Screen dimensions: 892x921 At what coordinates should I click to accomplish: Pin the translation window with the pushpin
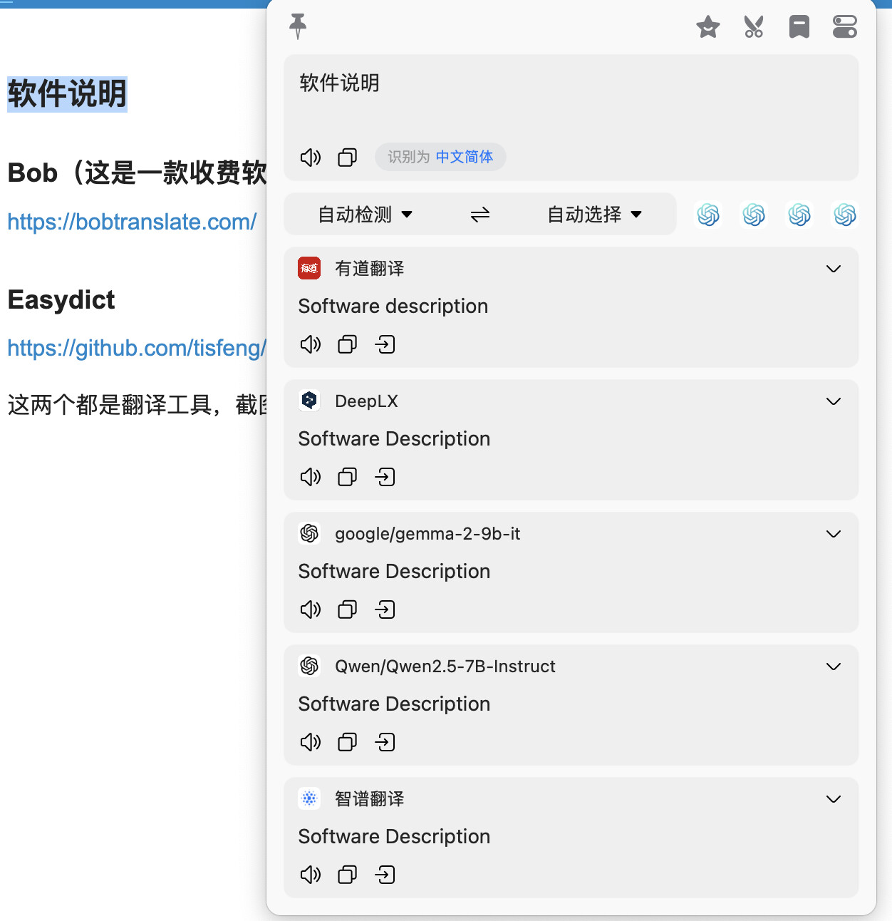(x=298, y=26)
